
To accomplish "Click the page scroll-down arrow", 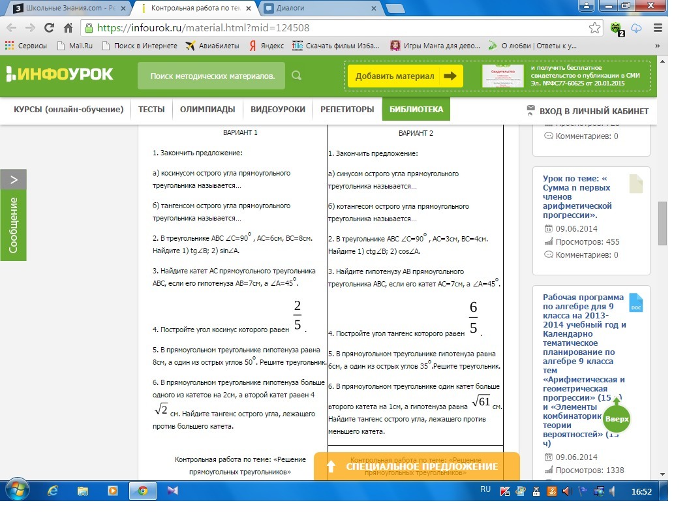I will [662, 474].
